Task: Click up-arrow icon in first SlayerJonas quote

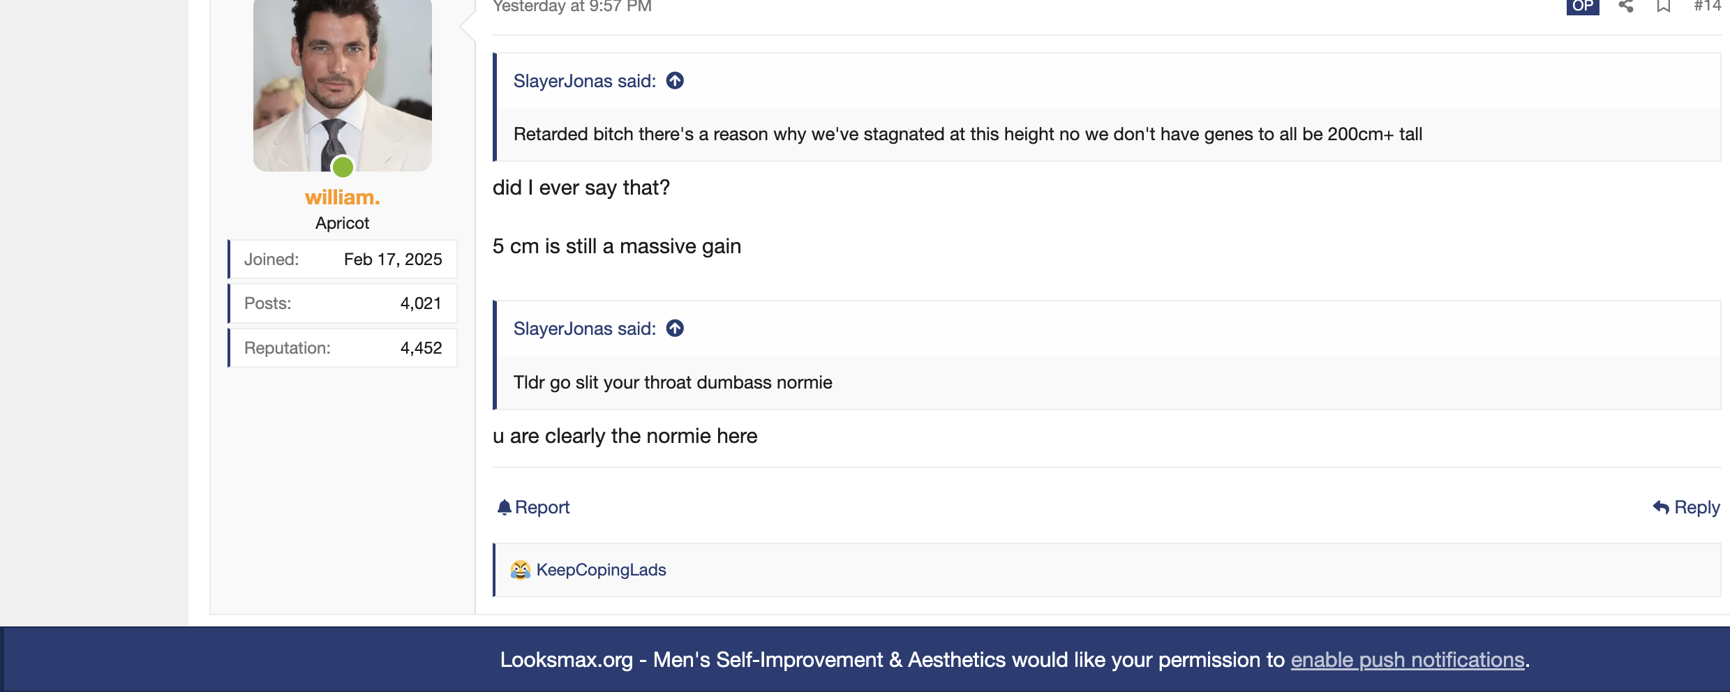Action: coord(675,81)
